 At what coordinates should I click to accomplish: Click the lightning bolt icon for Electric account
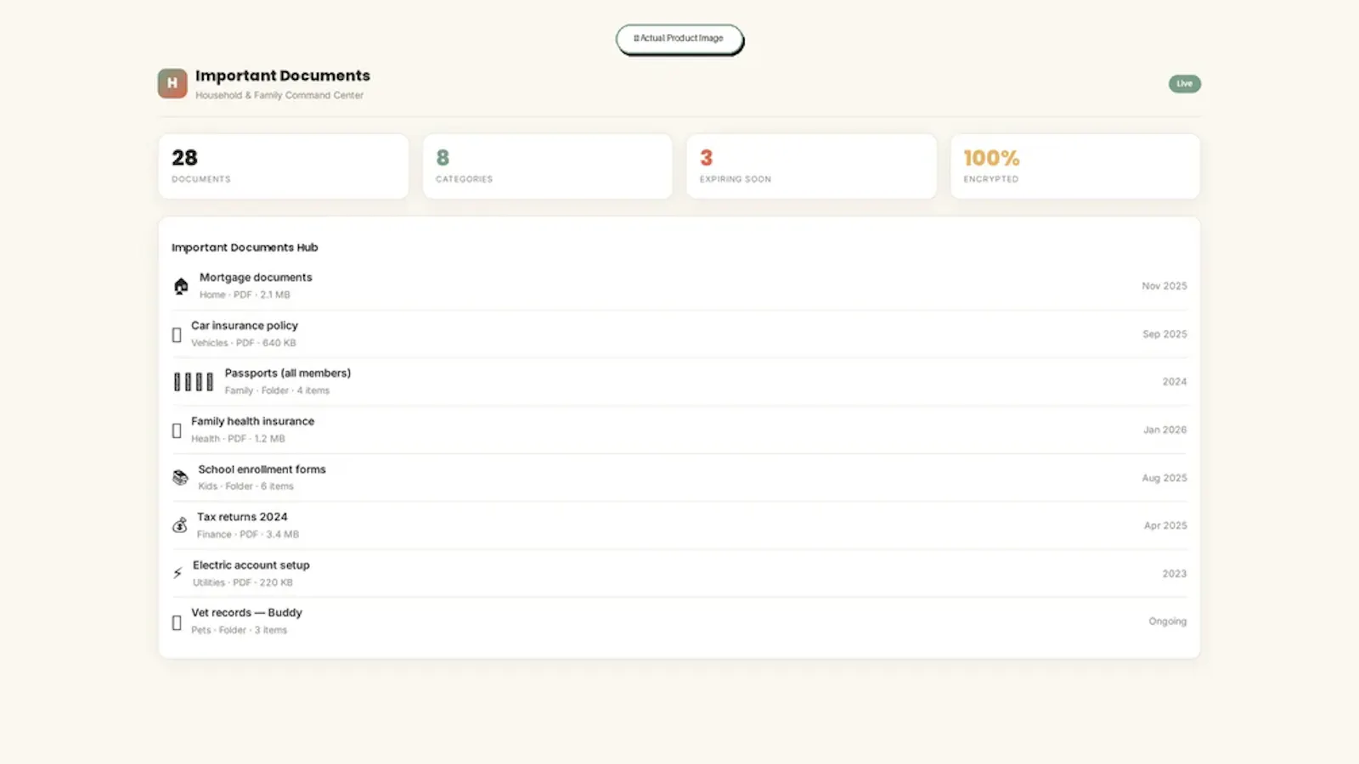click(x=178, y=574)
